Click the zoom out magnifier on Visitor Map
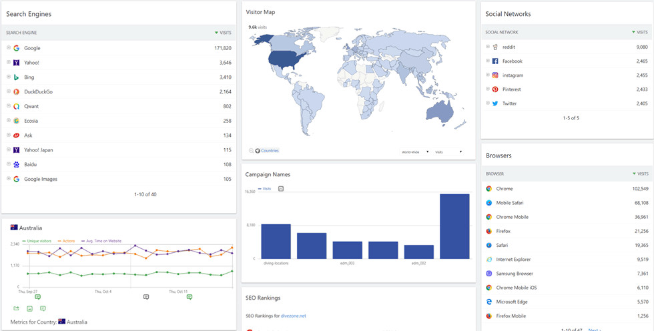This screenshot has height=331, width=654. 251,151
